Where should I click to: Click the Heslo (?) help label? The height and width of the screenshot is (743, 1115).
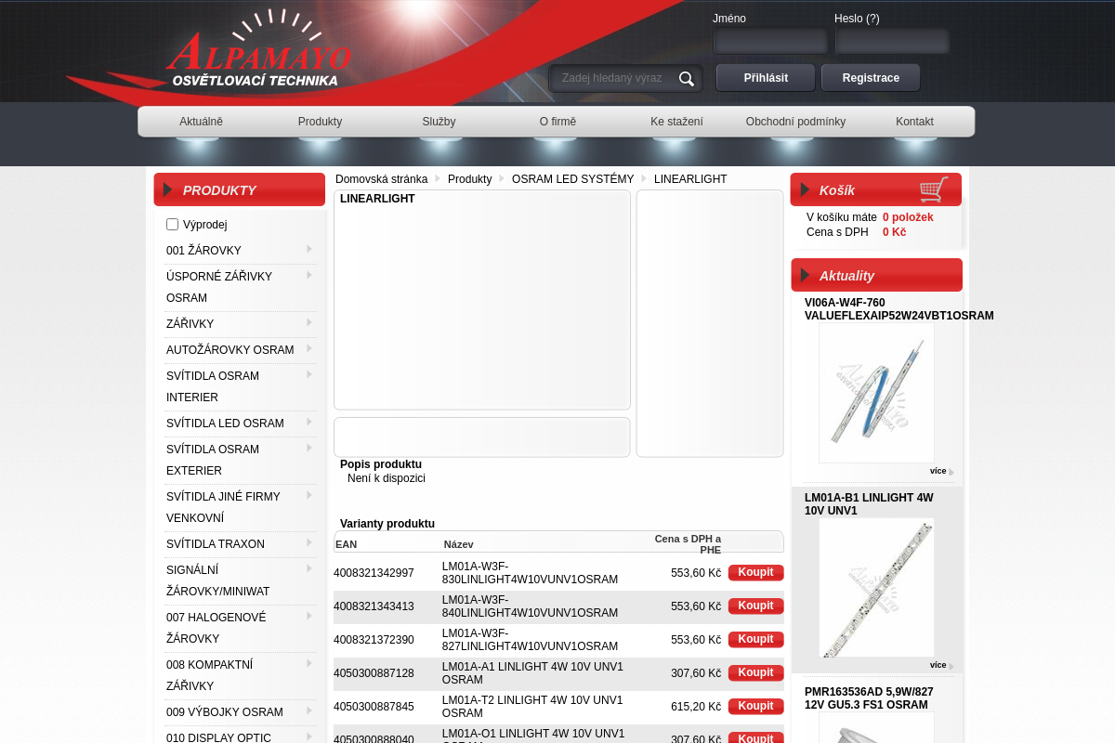coord(857,19)
